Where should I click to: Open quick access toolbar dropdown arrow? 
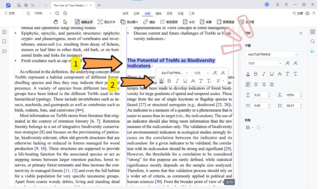[46, 5]
